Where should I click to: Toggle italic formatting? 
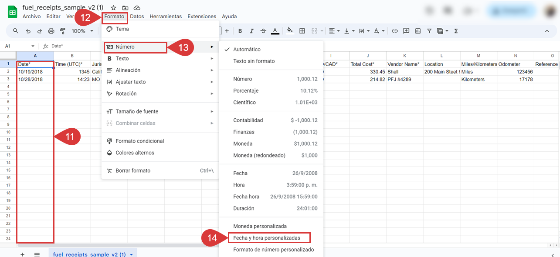click(x=251, y=31)
